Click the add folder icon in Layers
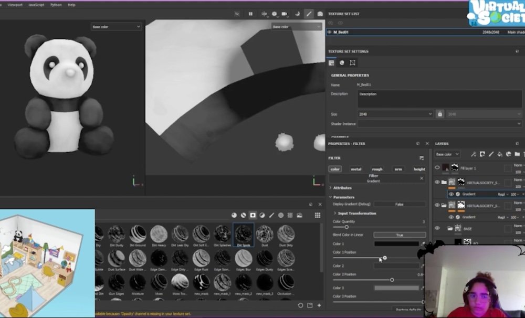Viewport: 525px width, 318px height. click(517, 154)
